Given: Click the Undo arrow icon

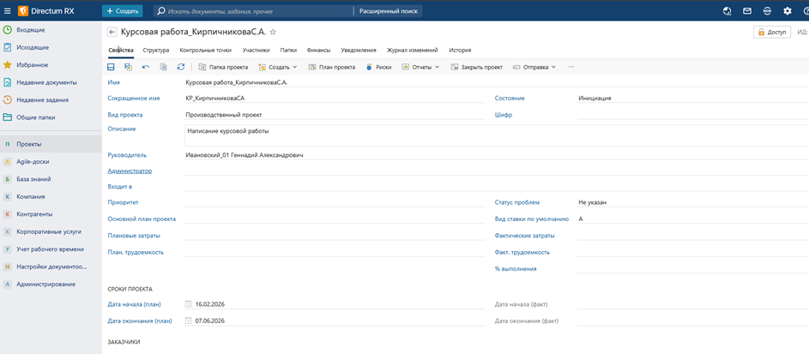Looking at the screenshot, I should 146,67.
